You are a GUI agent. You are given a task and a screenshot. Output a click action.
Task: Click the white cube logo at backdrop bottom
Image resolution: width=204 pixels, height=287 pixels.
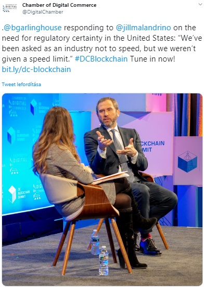point(12,195)
